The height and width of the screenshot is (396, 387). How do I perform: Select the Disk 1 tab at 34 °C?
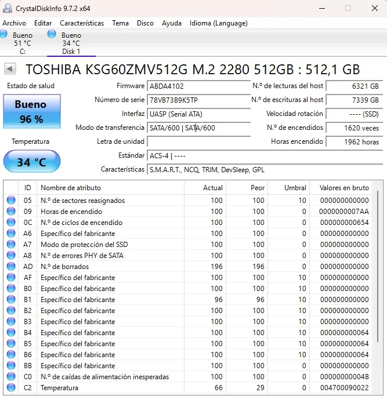tap(71, 42)
